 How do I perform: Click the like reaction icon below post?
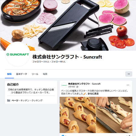[x=63, y=135]
